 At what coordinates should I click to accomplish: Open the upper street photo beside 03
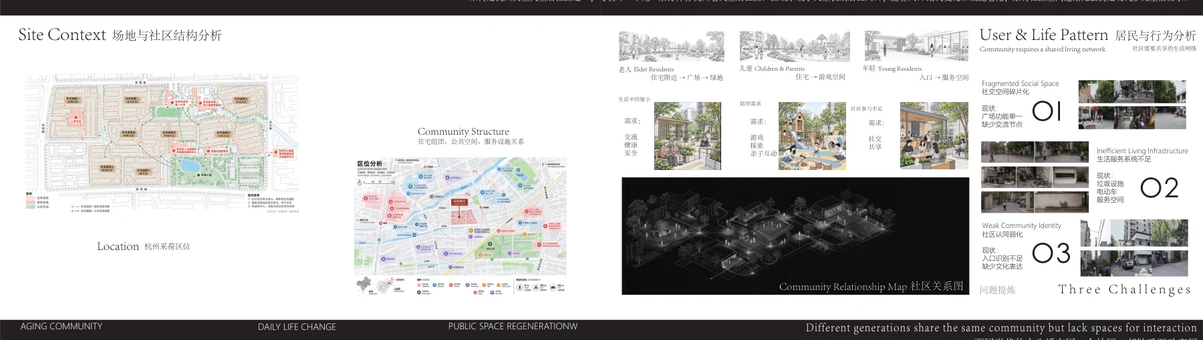[1134, 233]
